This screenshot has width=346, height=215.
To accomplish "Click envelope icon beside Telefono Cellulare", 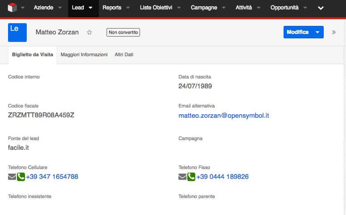I will pos(12,177).
